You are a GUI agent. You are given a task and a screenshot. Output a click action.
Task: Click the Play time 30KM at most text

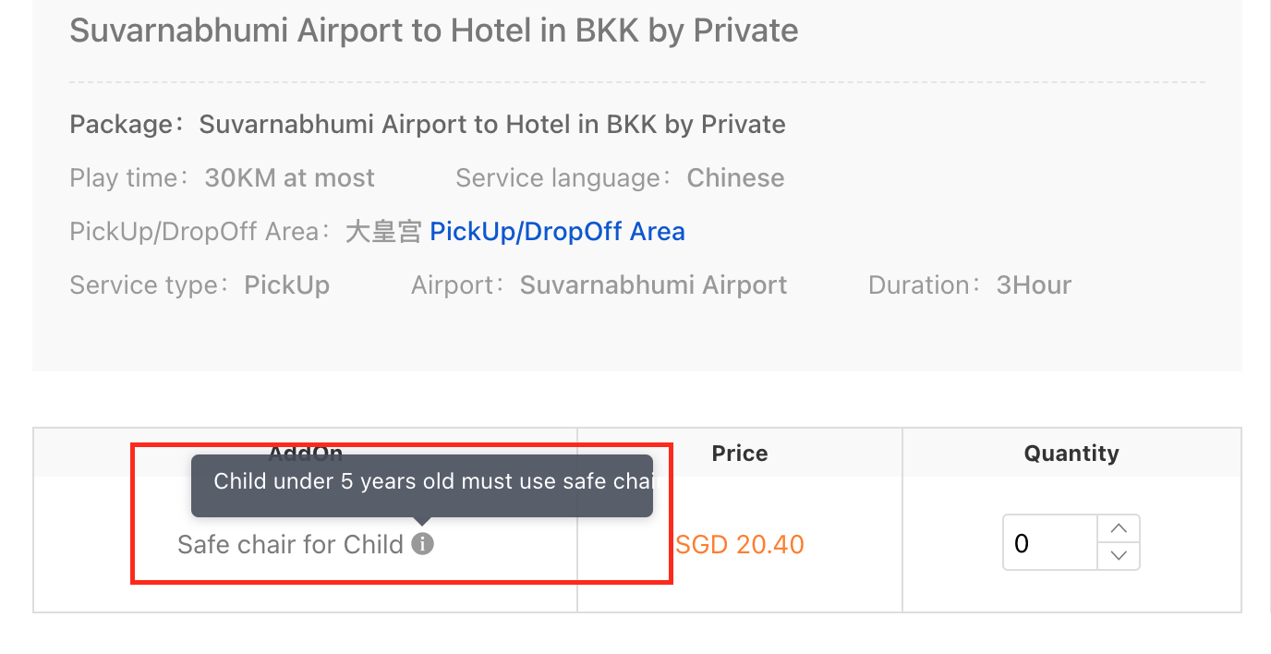(223, 177)
